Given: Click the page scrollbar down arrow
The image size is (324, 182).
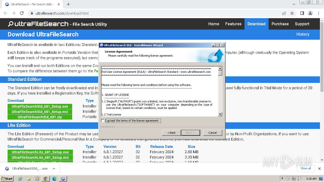Looking at the screenshot, I should pos(322,160).
